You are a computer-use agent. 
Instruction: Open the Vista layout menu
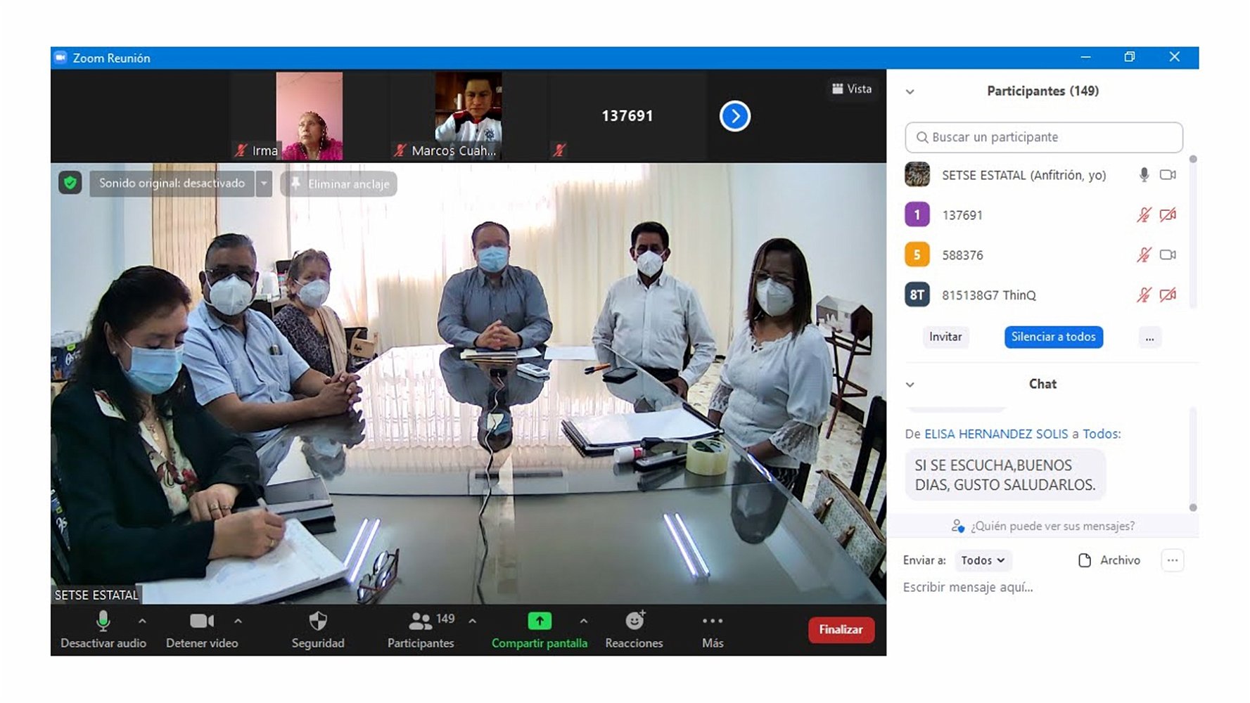tap(852, 89)
